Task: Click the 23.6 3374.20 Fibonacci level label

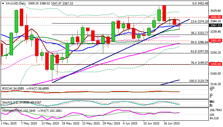Action: pos(199,21)
